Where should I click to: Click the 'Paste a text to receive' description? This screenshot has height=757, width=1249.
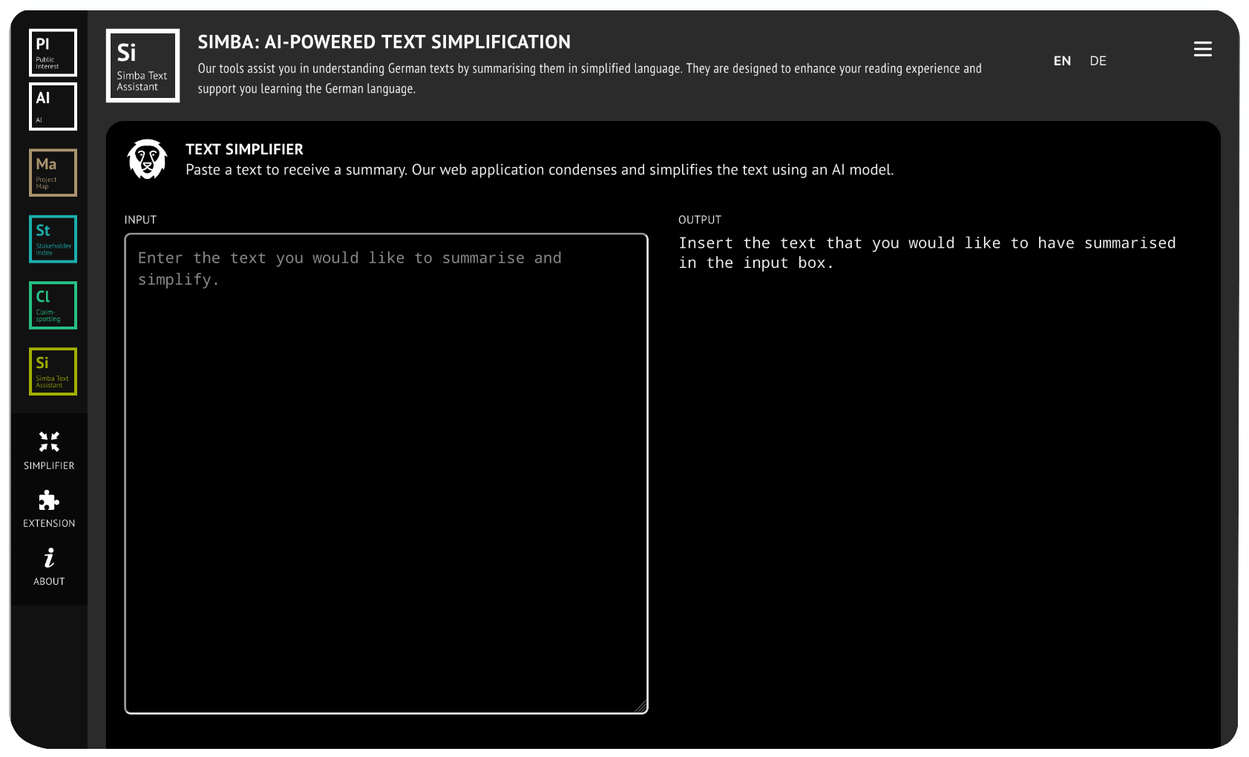(540, 170)
